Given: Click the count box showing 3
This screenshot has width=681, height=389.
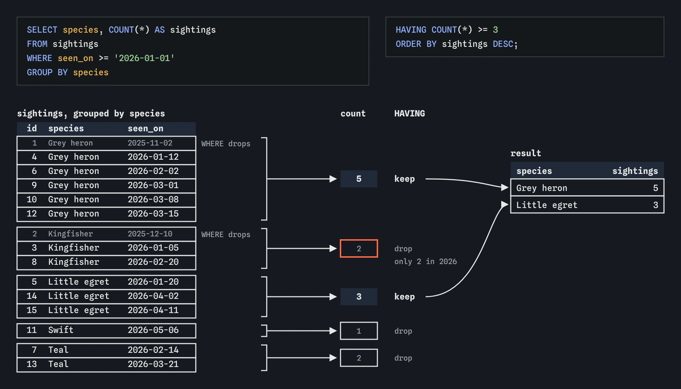Looking at the screenshot, I should (x=359, y=297).
